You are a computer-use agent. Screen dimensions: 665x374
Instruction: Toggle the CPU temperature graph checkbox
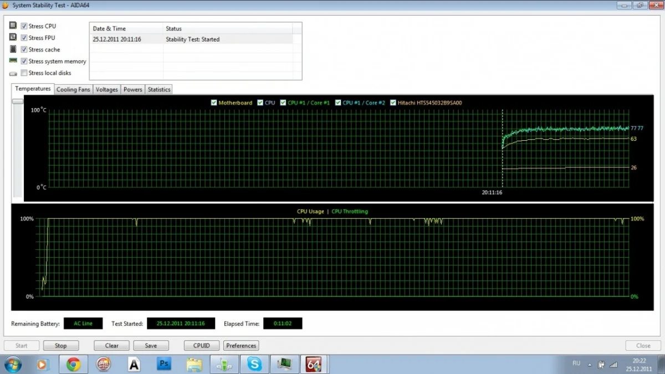coord(260,103)
